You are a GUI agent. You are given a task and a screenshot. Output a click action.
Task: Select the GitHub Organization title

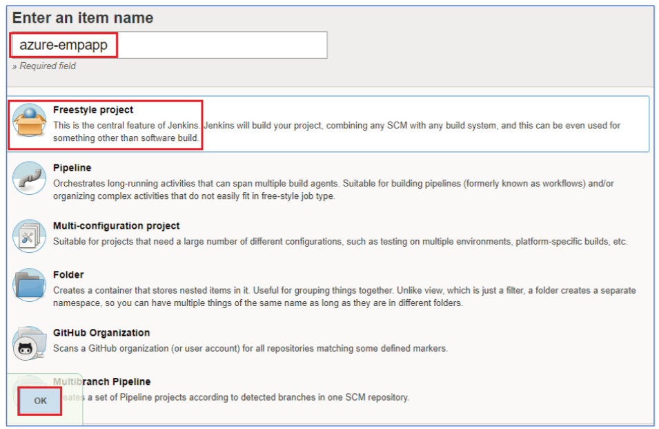click(x=101, y=333)
